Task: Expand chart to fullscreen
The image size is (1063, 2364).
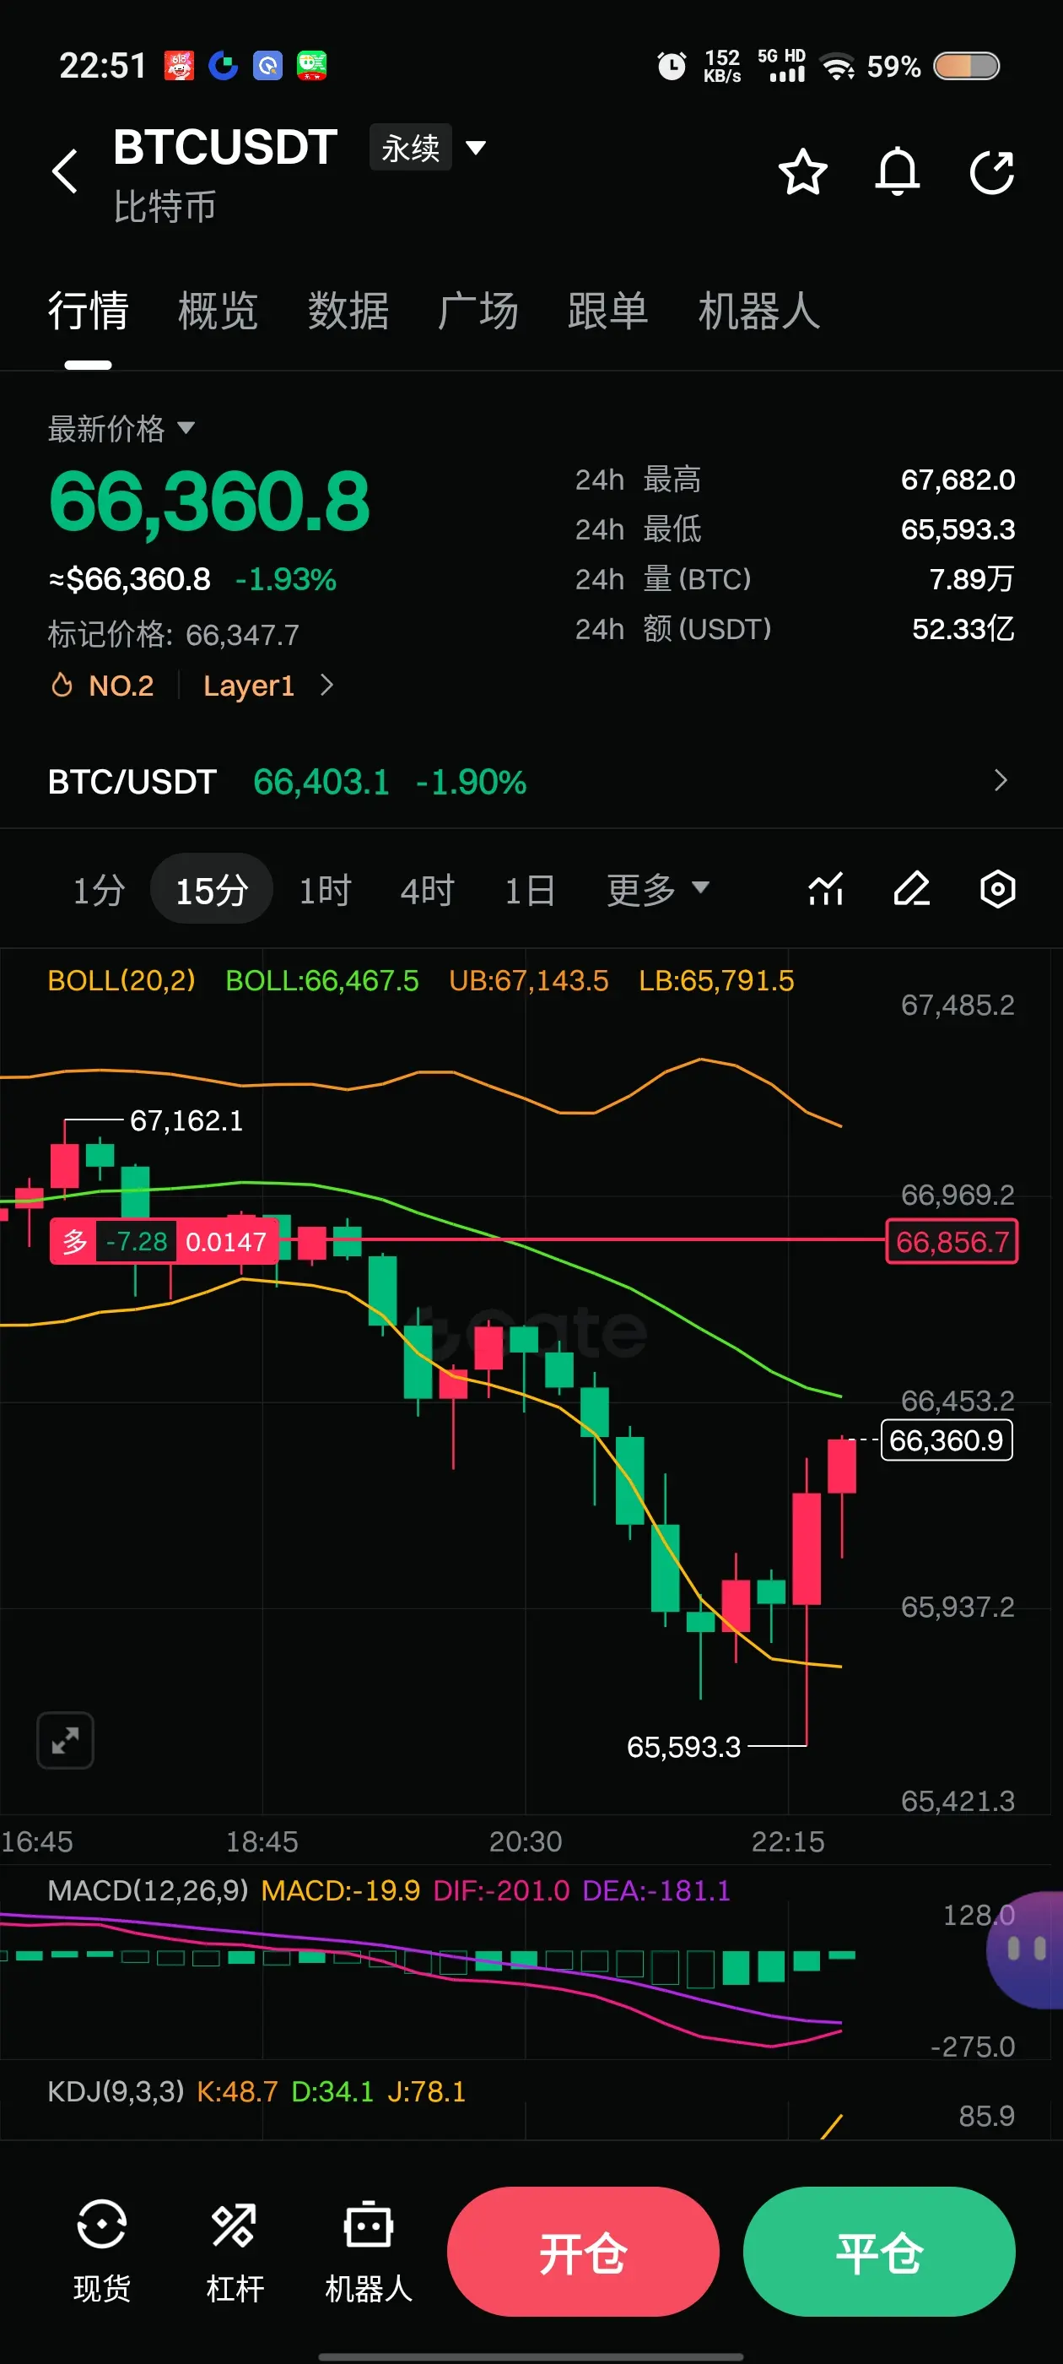Action: [65, 1740]
